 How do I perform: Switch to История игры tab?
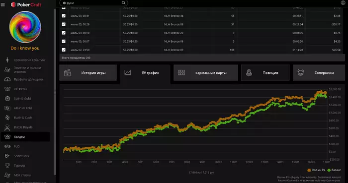point(88,72)
